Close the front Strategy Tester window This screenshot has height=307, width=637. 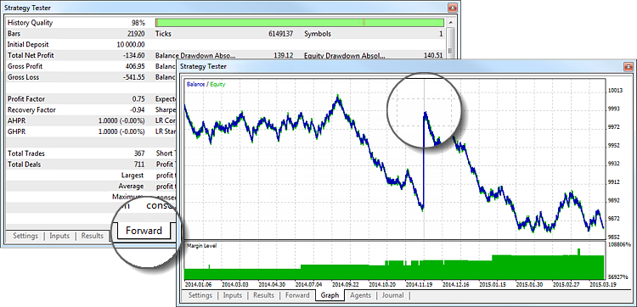629,66
